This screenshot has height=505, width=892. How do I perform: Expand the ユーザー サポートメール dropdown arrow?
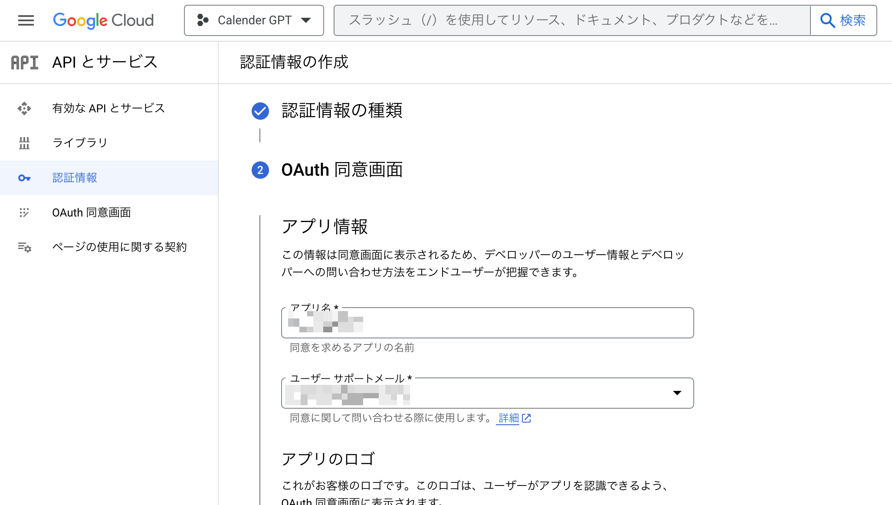click(x=677, y=393)
